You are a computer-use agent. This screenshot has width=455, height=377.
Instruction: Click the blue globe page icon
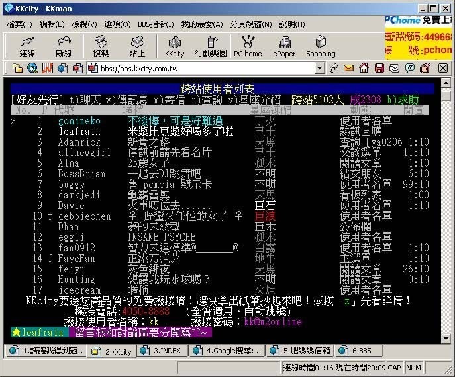[x=63, y=68]
